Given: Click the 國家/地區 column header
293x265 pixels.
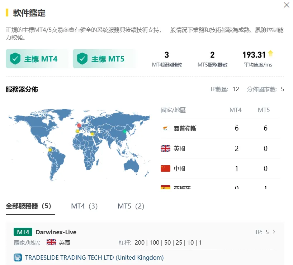Looking at the screenshot, I should [x=173, y=110].
